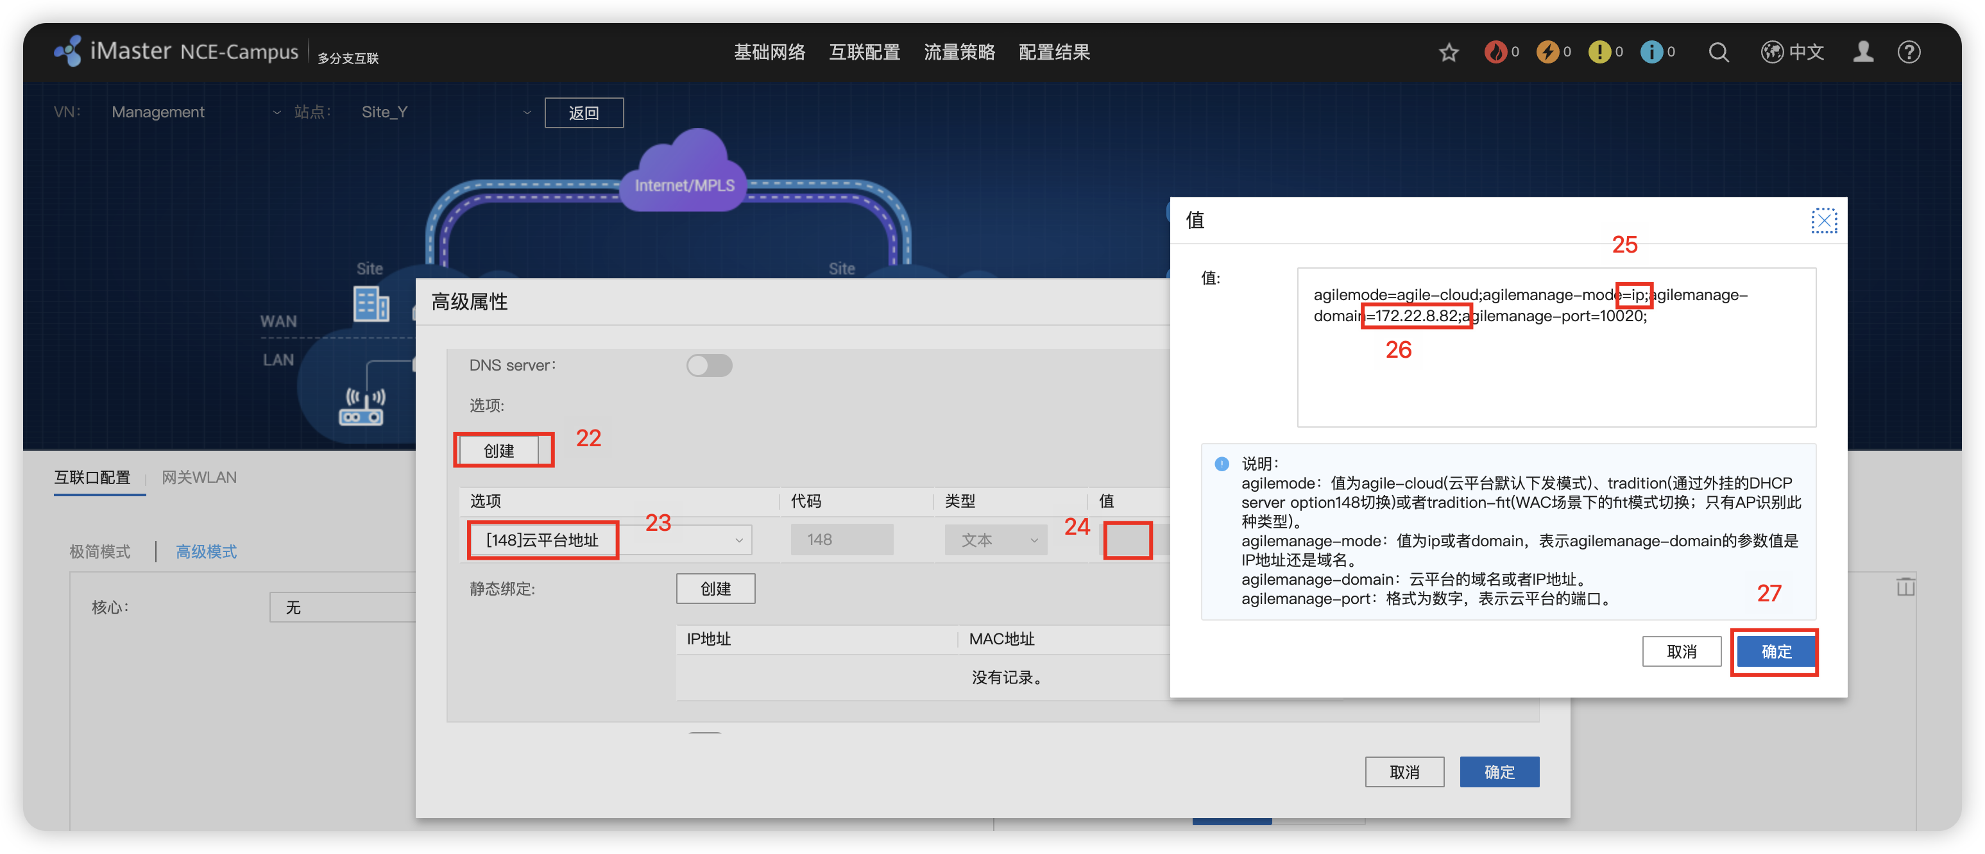This screenshot has width=1985, height=854.
Task: Open the help question mark icon
Action: point(1909,53)
